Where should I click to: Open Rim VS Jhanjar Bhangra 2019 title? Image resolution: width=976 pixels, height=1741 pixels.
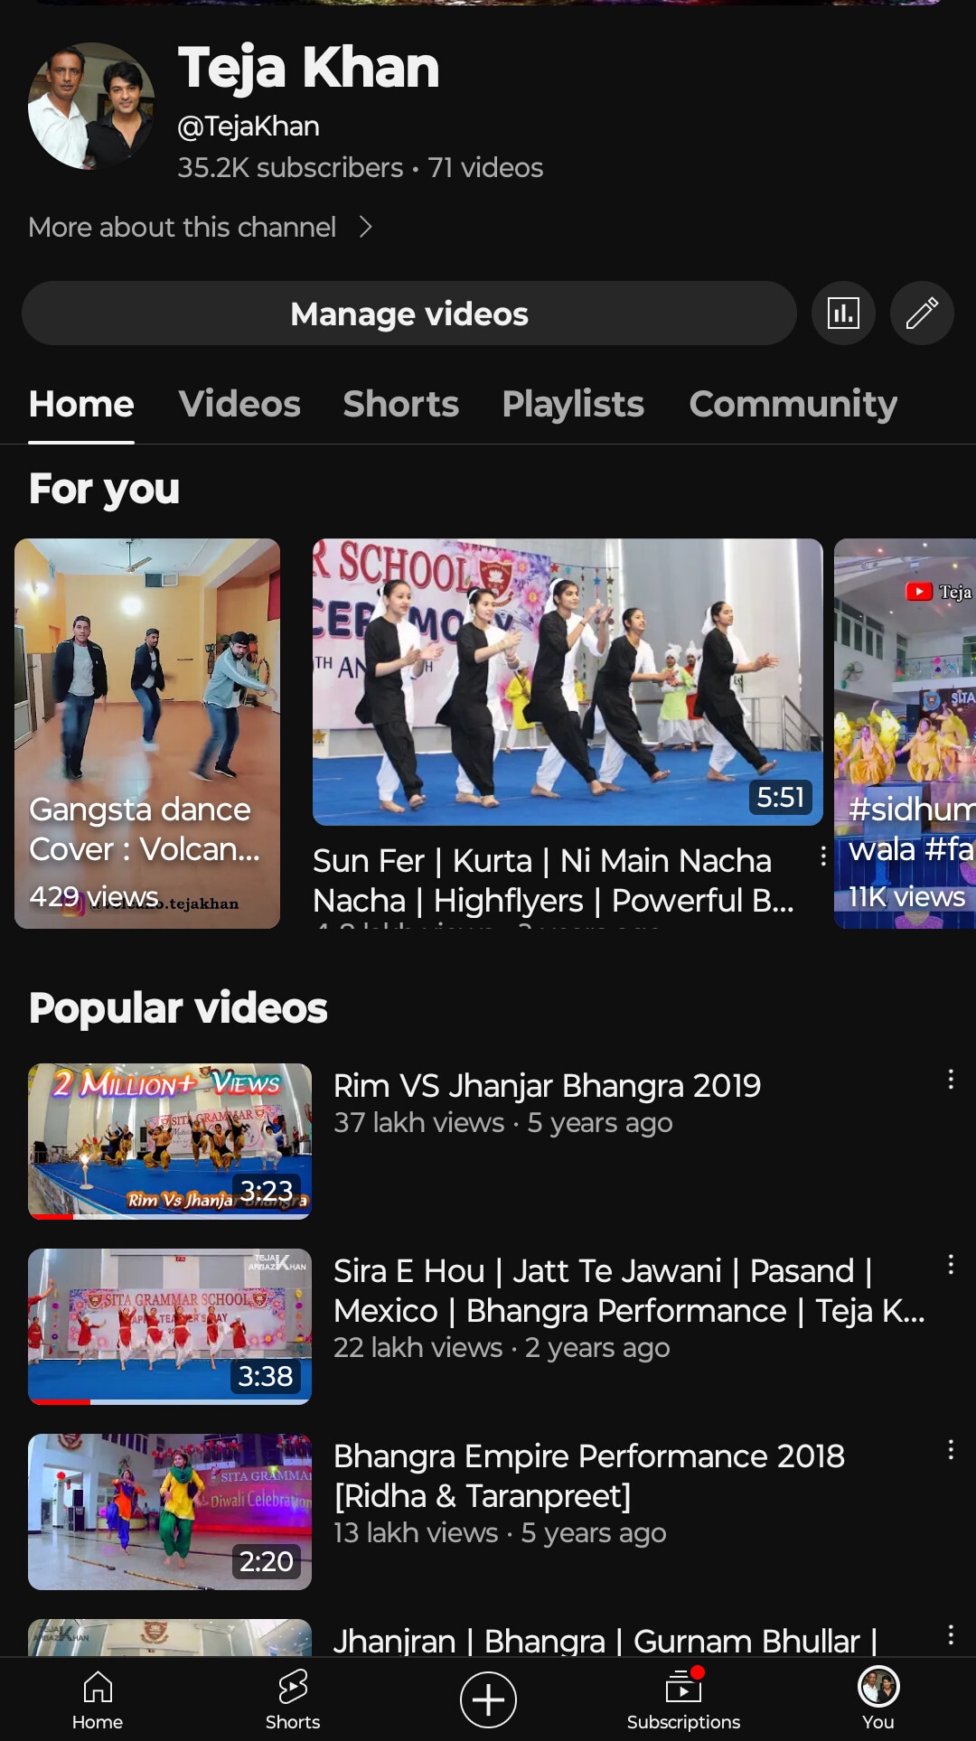(547, 1085)
